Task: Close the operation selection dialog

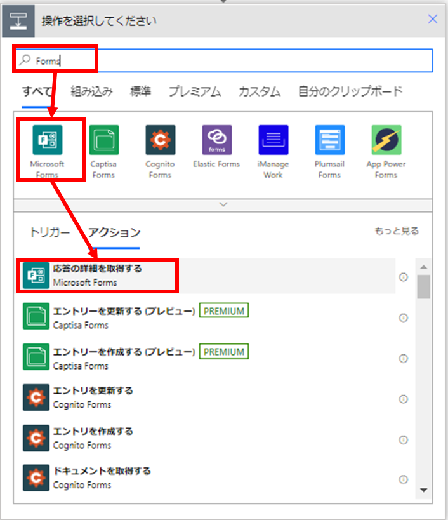Action: pos(432,19)
